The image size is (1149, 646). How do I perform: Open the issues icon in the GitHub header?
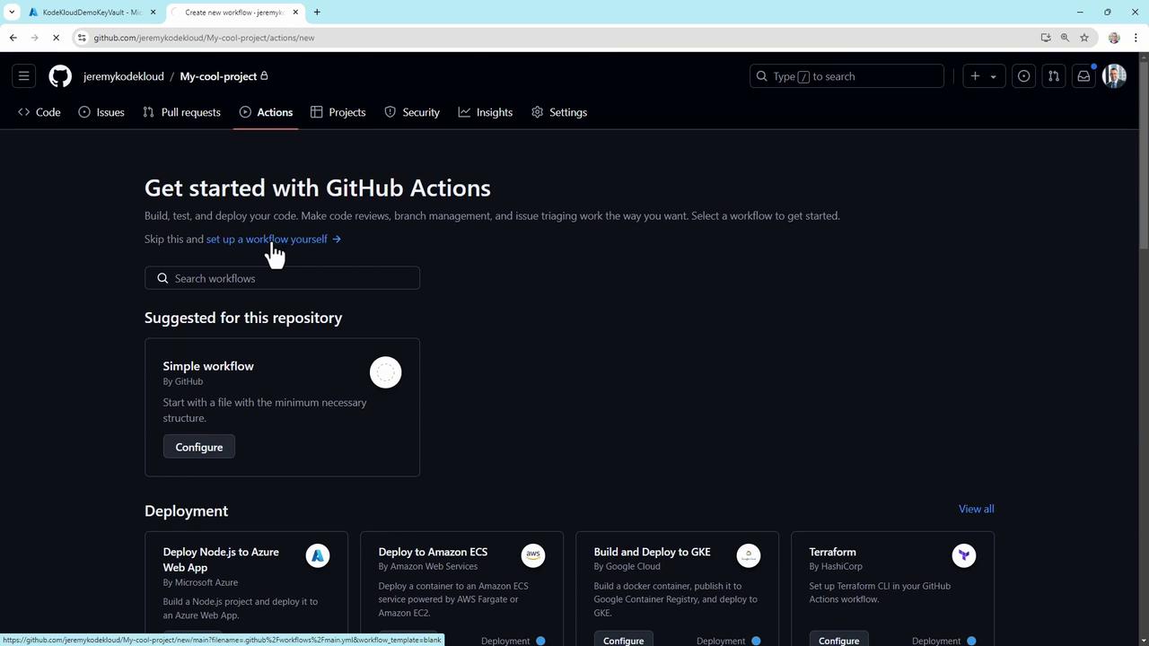1023,76
